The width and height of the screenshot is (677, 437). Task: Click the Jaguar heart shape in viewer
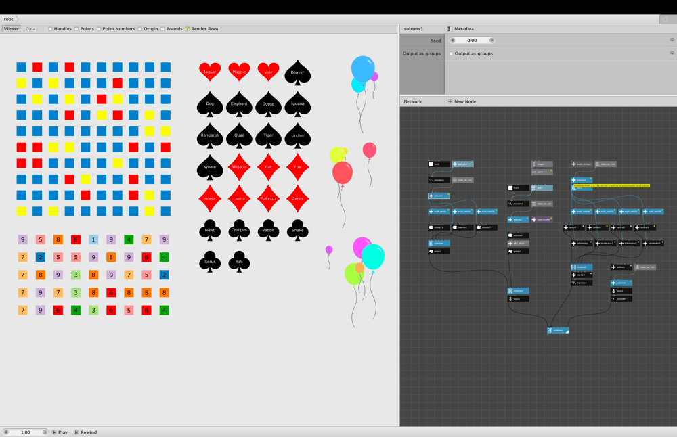click(210, 72)
